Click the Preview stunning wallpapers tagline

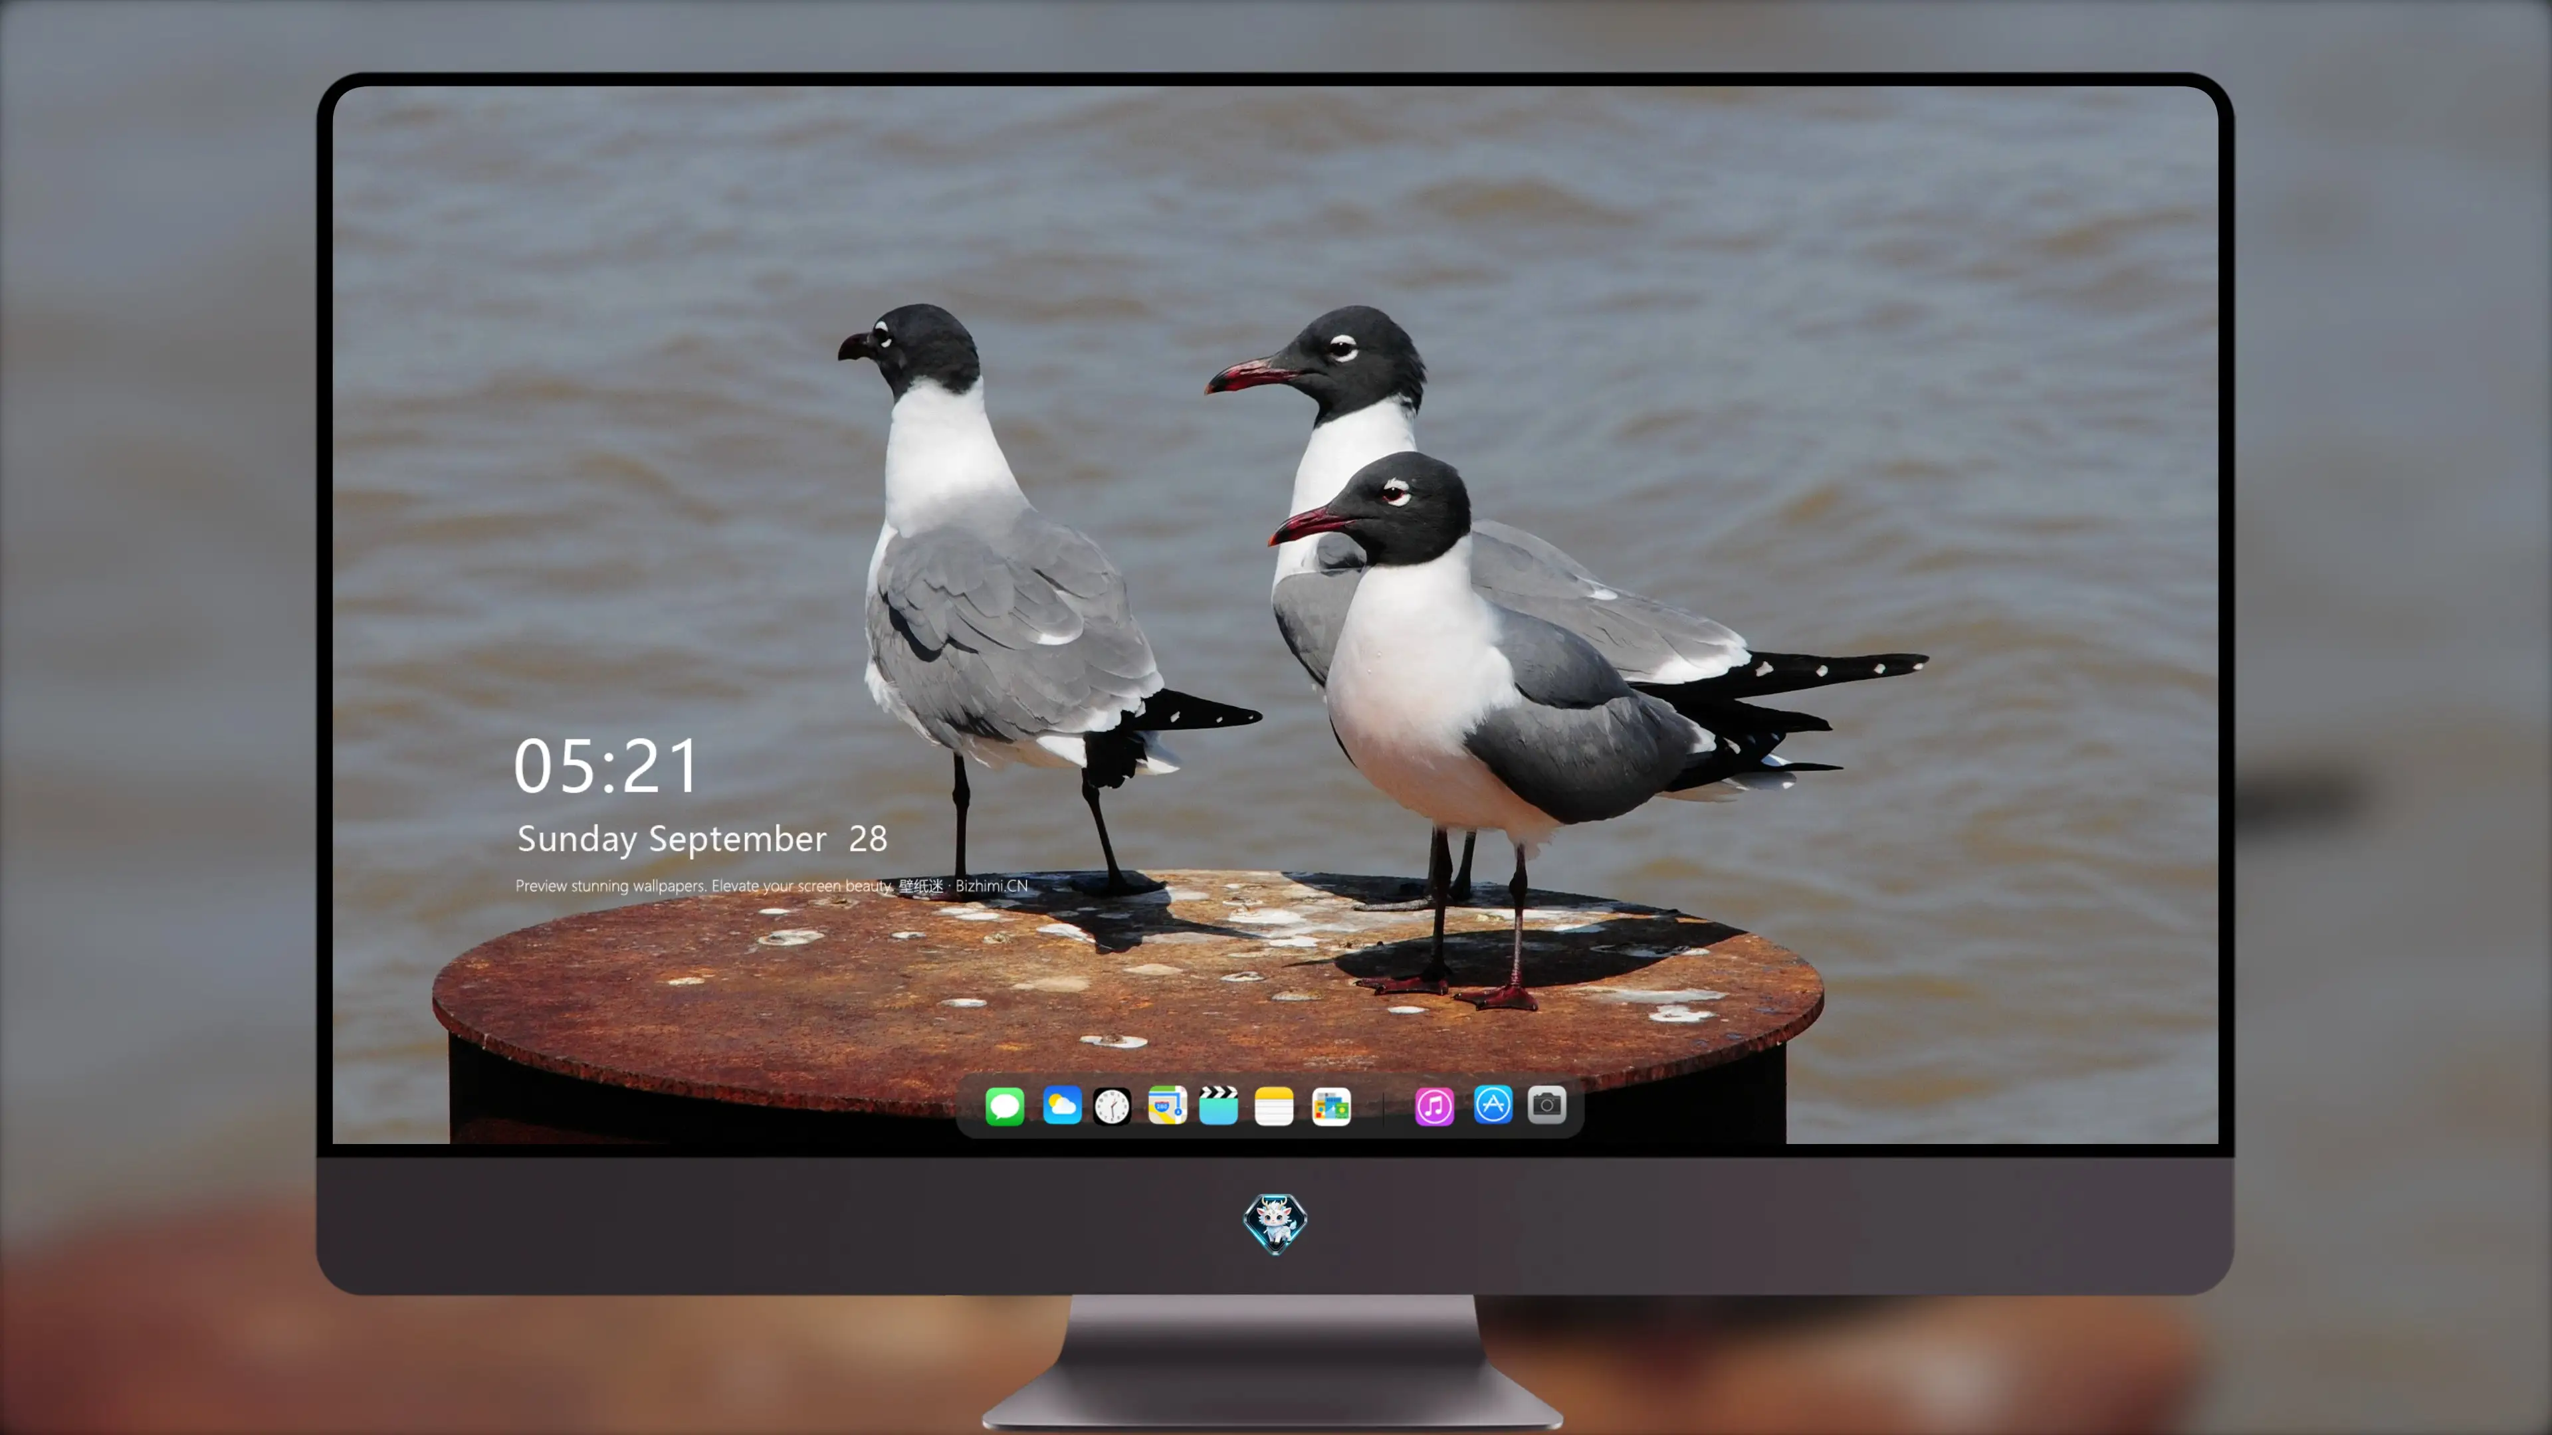772,886
